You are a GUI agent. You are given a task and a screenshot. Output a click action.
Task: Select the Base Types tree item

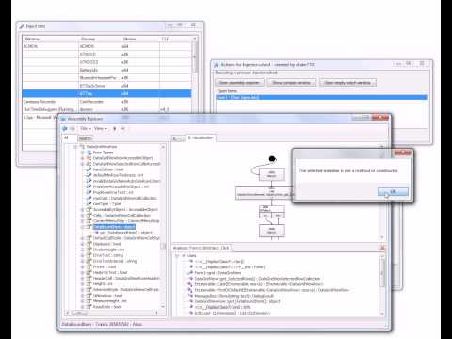(x=103, y=153)
